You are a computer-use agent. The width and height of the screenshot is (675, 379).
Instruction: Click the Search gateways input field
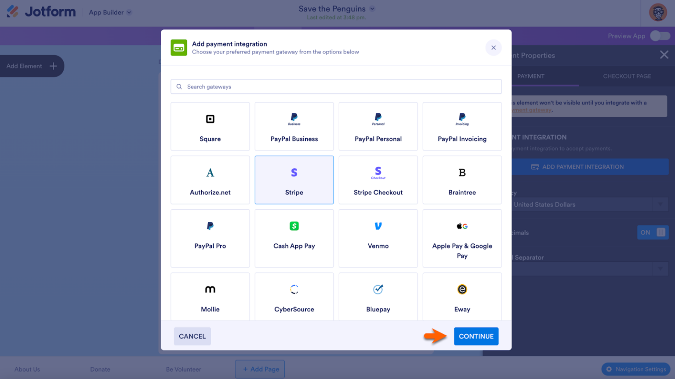point(336,86)
